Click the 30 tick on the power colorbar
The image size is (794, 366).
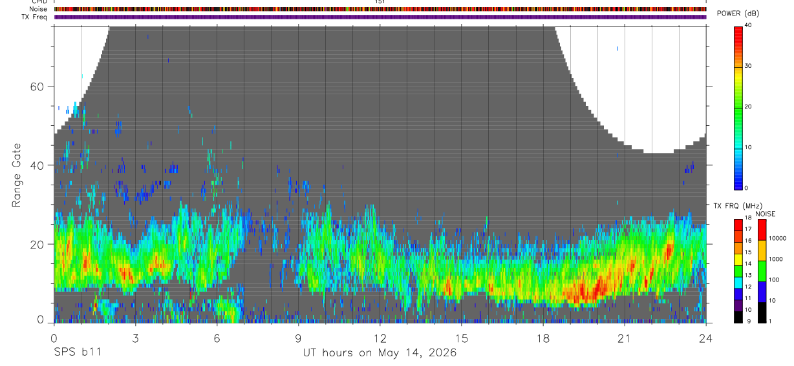tap(748, 66)
